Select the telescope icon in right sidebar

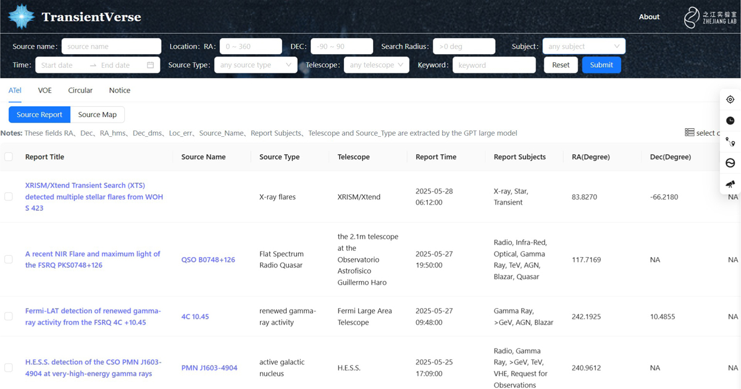point(730,184)
